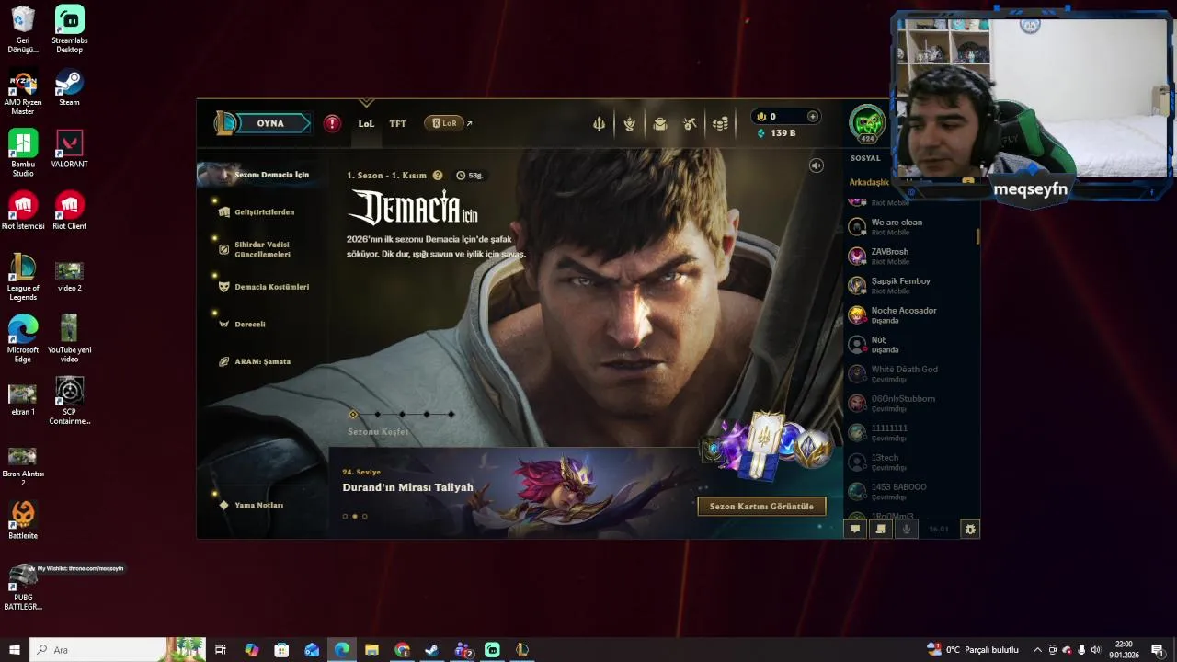Select offline friend 11111111
Screen dimensions: 1177x662
point(909,432)
